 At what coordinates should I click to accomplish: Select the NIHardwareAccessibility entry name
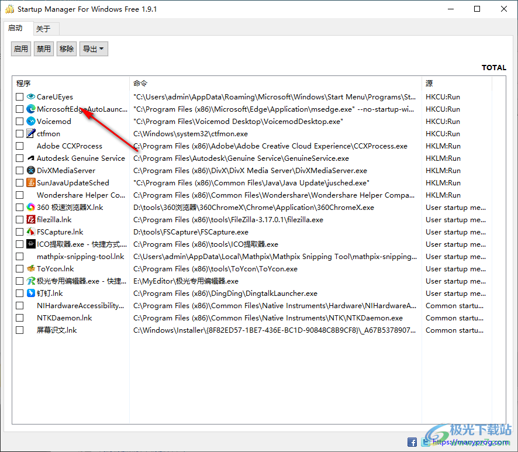[81, 305]
